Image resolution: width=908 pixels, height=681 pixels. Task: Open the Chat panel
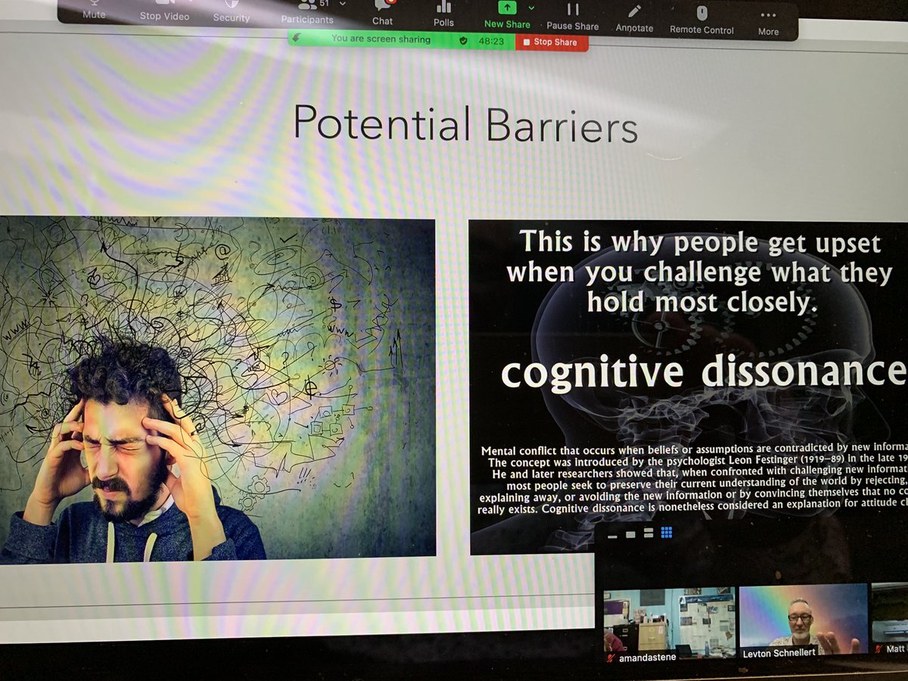(383, 14)
